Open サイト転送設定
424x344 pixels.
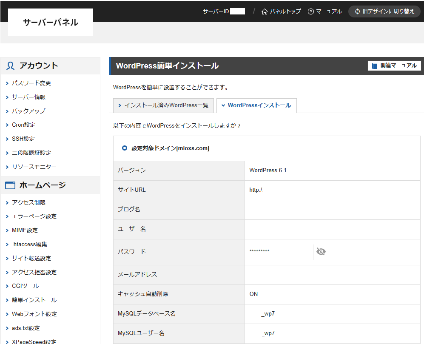point(31,258)
